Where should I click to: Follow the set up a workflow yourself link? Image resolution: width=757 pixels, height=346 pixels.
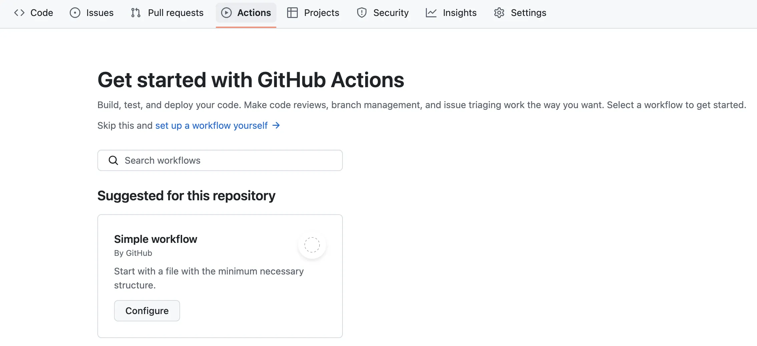(x=211, y=125)
